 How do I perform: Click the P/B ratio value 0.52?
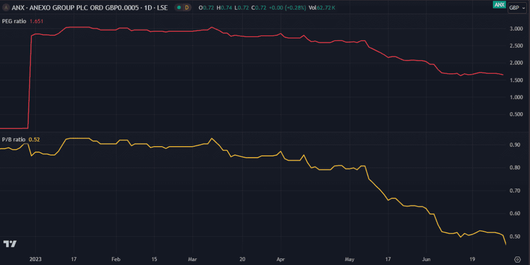(x=34, y=140)
